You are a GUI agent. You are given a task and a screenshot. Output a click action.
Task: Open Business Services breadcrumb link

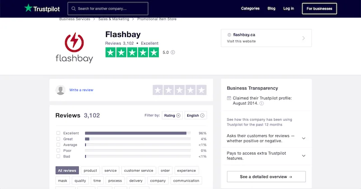(74, 19)
